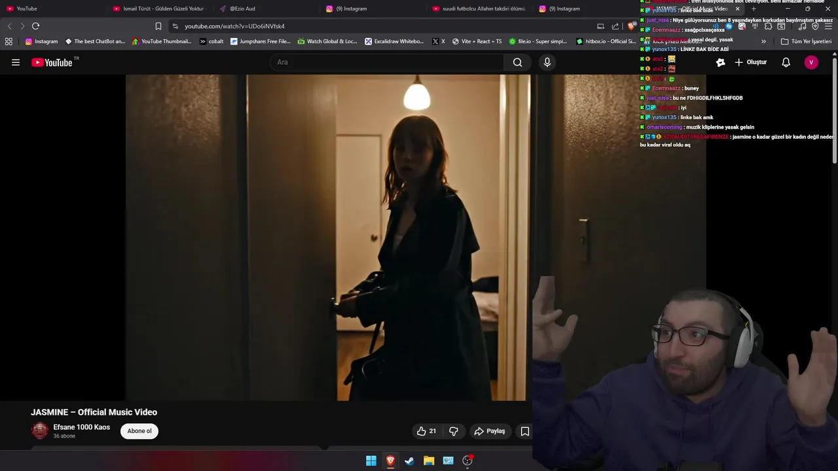
Task: Dislike the video with thumbs down
Action: pyautogui.click(x=454, y=431)
